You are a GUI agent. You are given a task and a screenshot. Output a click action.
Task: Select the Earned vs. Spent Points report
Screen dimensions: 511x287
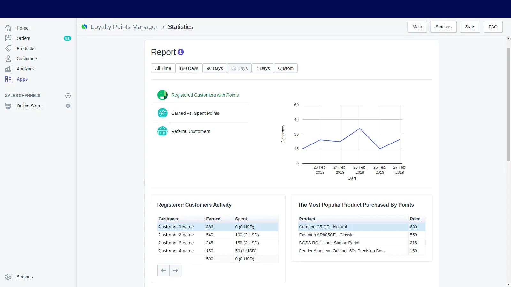[195, 113]
